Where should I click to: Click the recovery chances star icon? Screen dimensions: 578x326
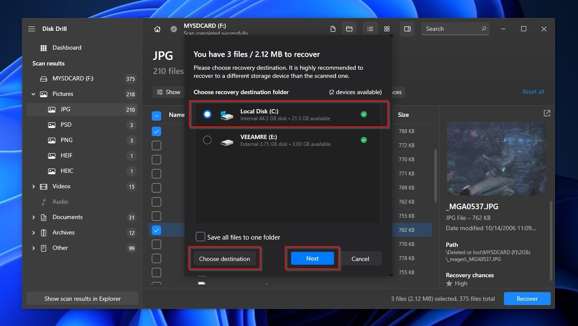(x=449, y=284)
